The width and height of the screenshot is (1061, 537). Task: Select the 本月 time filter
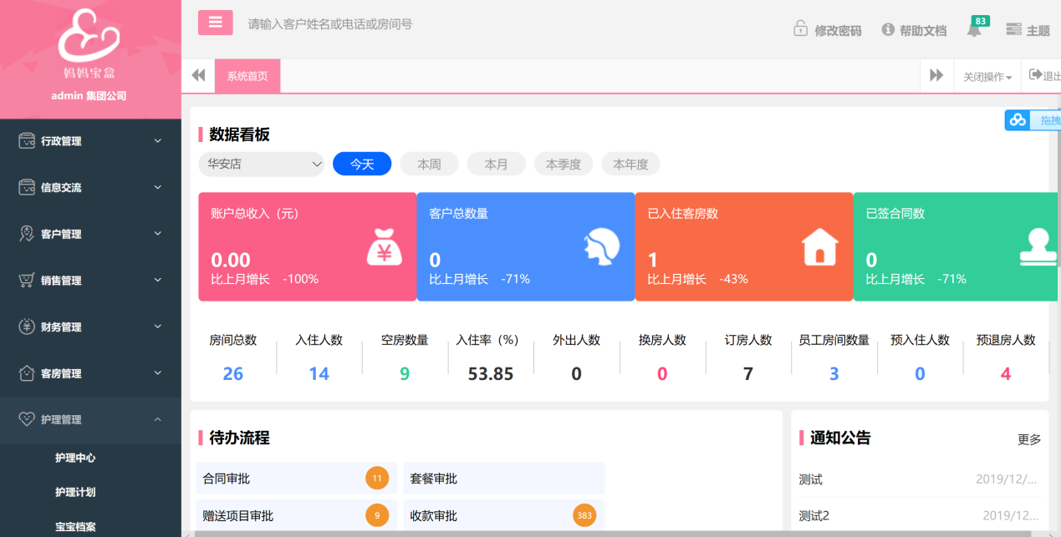point(496,164)
